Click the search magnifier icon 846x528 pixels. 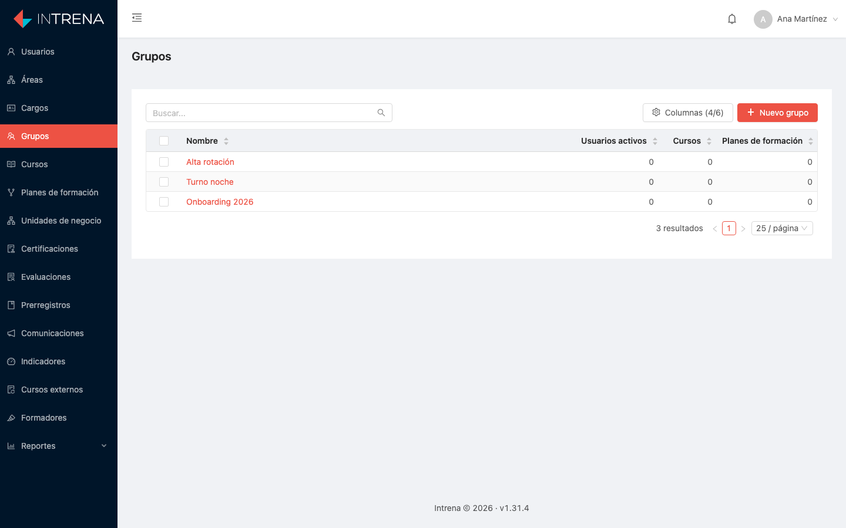[x=381, y=113]
